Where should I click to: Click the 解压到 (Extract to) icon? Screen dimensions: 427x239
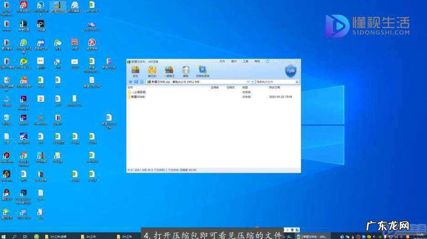tap(152, 71)
